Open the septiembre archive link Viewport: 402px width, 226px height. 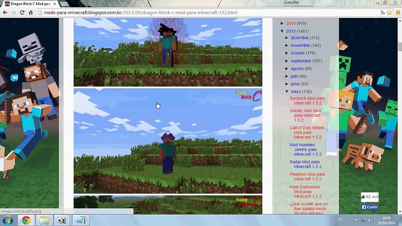301,61
